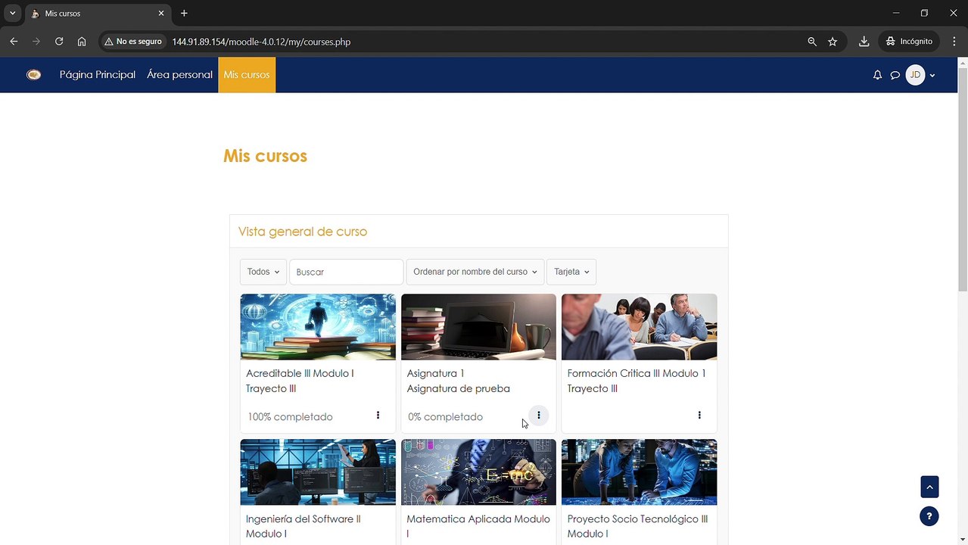The height and width of the screenshot is (545, 968).
Task: Open the Área personal tab
Action: click(x=179, y=75)
